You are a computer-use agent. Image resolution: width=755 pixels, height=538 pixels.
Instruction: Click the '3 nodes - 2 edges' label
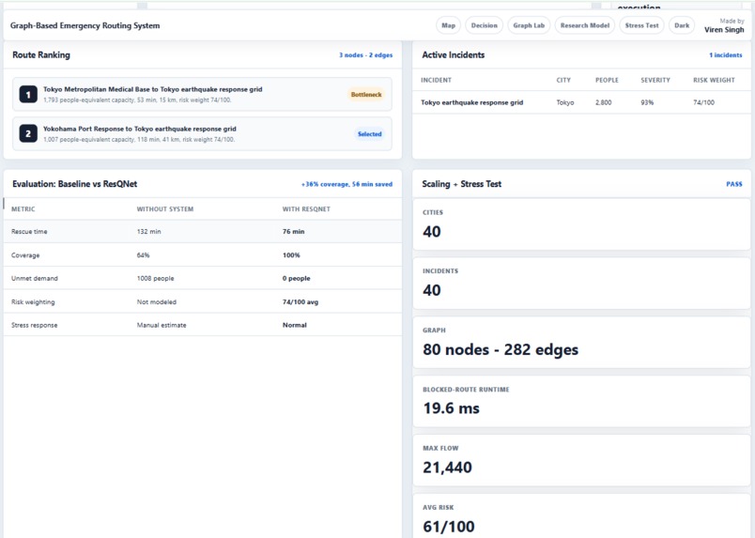point(365,54)
